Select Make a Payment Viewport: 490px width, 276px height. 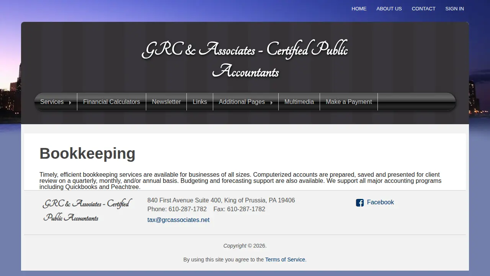point(349,102)
